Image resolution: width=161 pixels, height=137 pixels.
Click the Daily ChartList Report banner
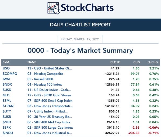80,25
